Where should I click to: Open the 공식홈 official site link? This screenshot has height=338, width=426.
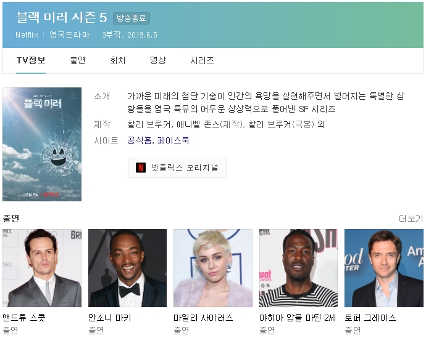140,140
